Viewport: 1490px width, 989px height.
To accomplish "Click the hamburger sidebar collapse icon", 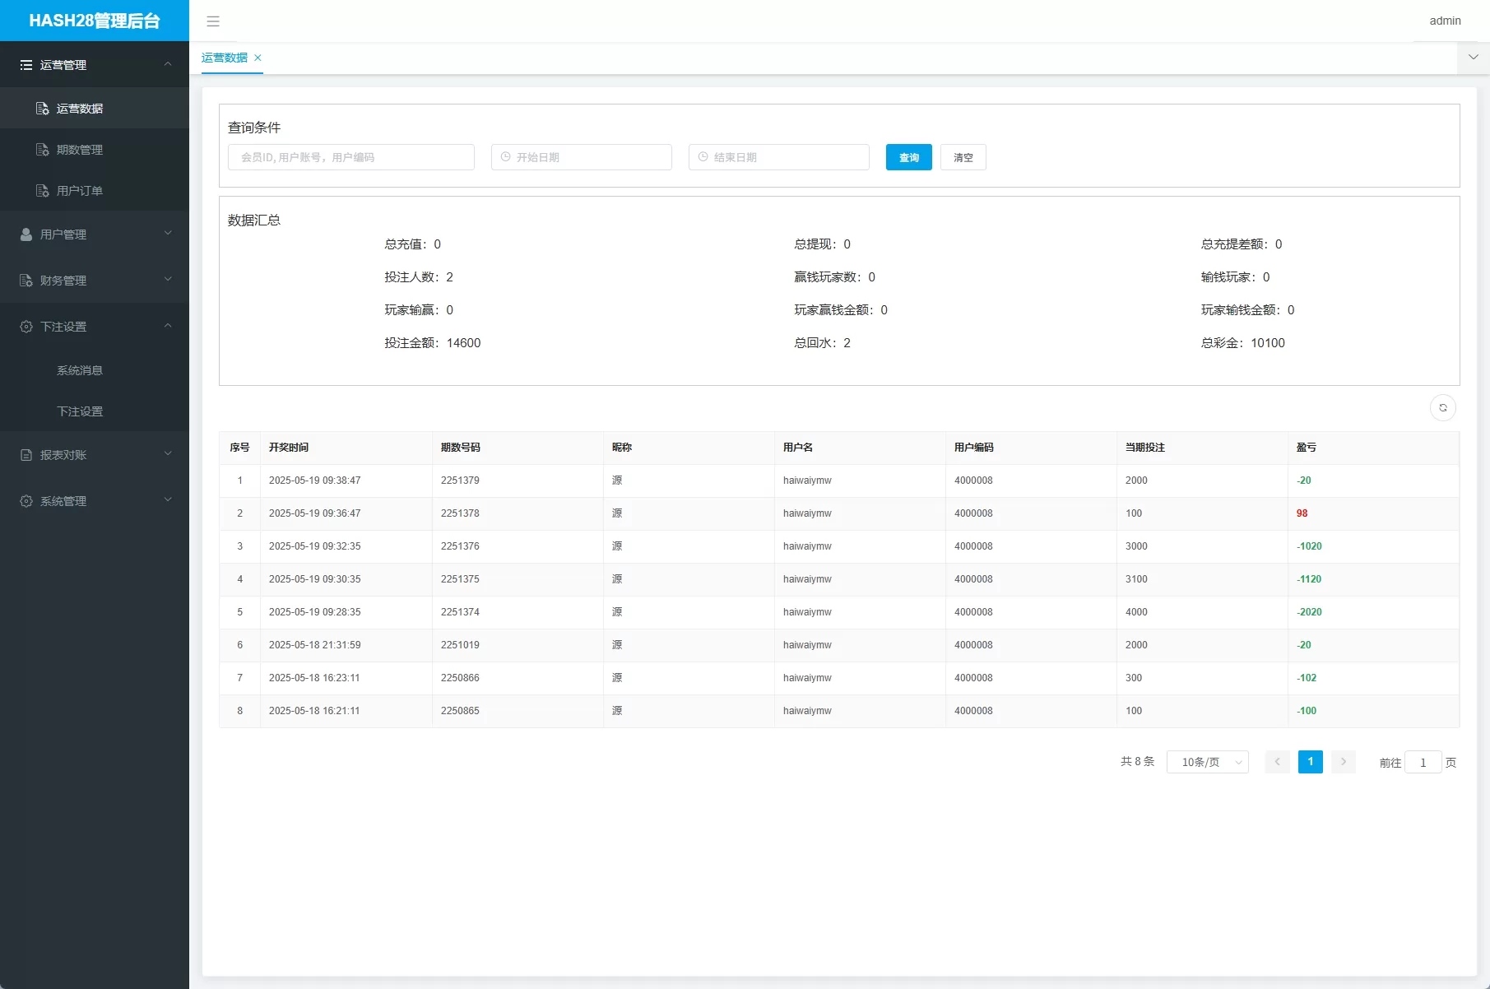I will [213, 21].
